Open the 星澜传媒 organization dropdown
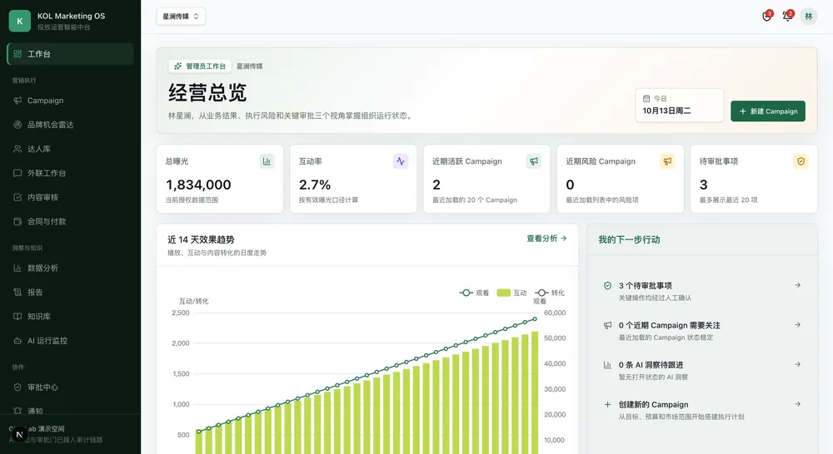Image resolution: width=833 pixels, height=454 pixels. pyautogui.click(x=181, y=17)
